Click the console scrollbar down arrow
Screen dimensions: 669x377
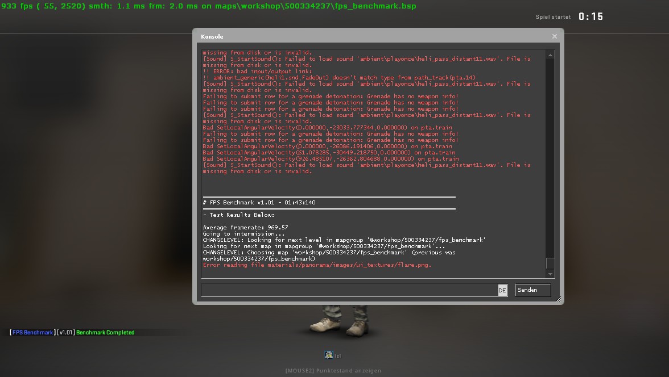click(x=550, y=274)
